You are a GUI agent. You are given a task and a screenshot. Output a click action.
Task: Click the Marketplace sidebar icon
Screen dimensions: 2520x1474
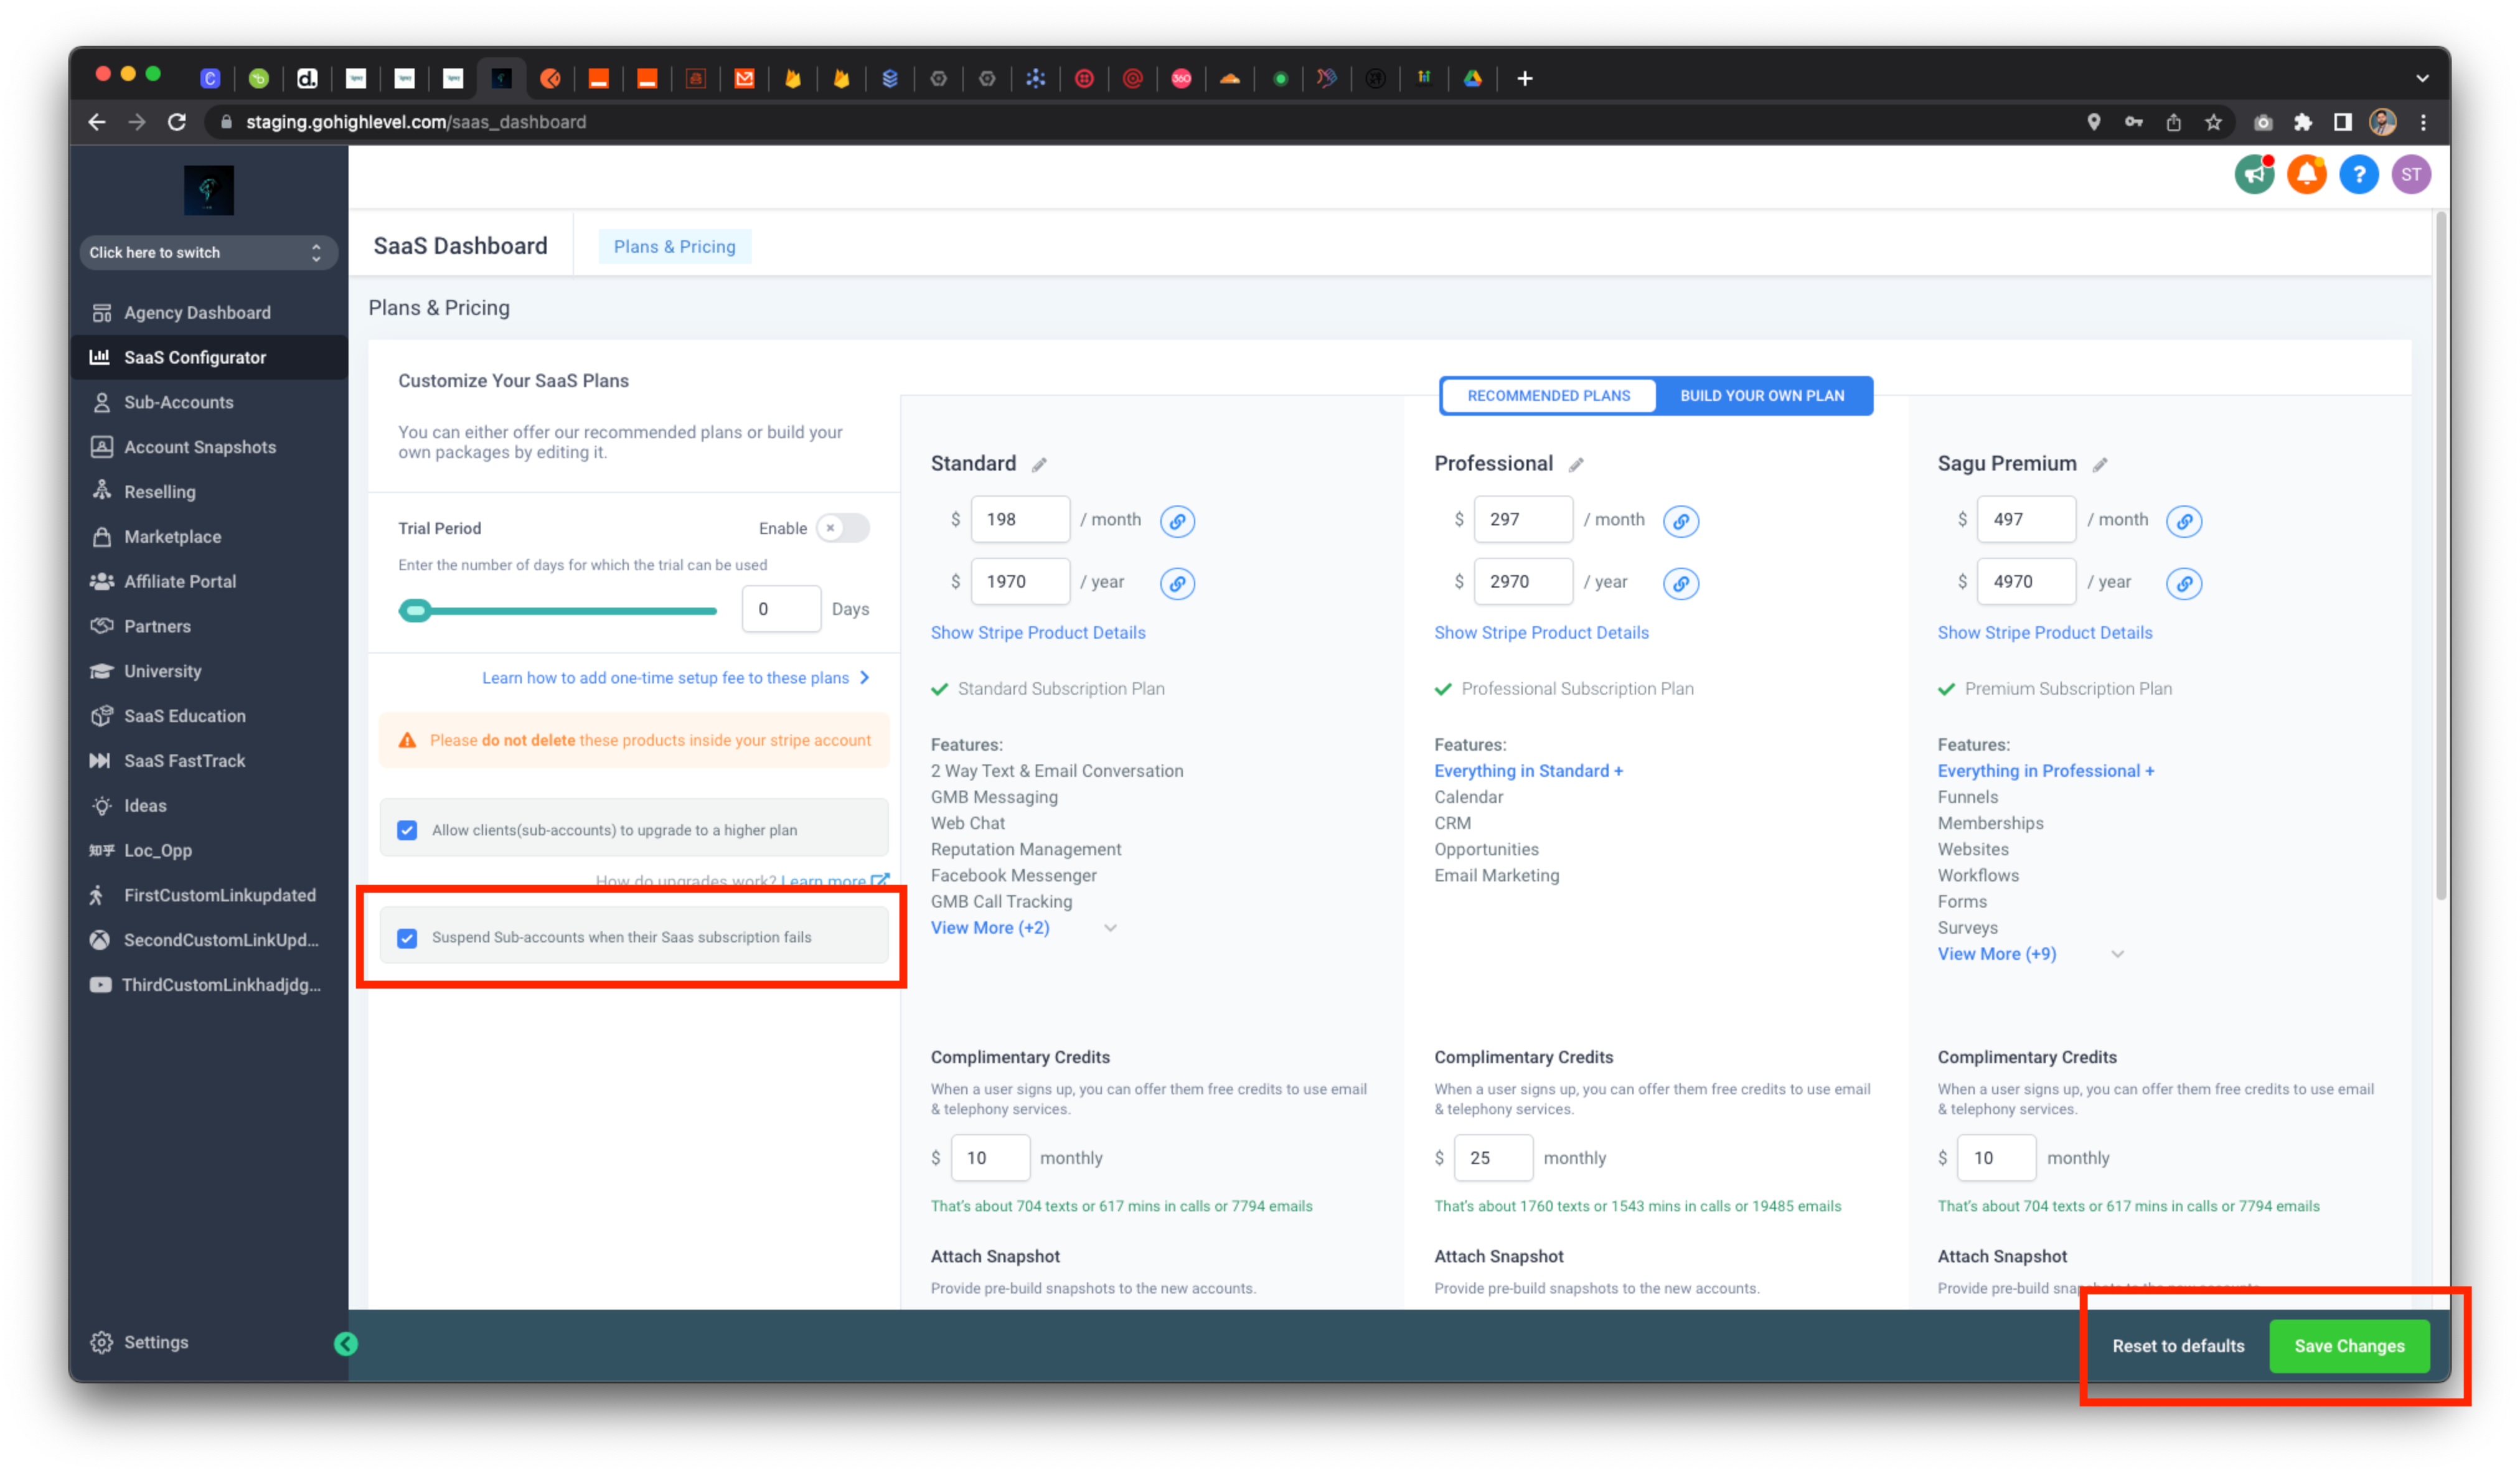[x=100, y=535]
